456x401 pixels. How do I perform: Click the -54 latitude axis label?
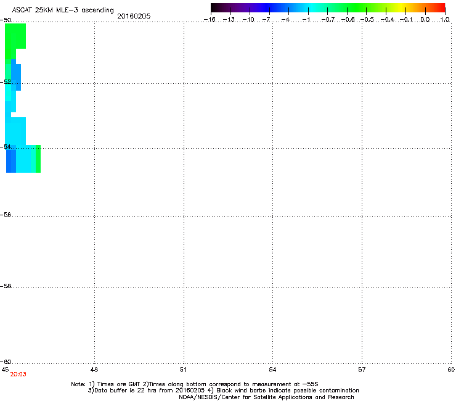pos(6,147)
